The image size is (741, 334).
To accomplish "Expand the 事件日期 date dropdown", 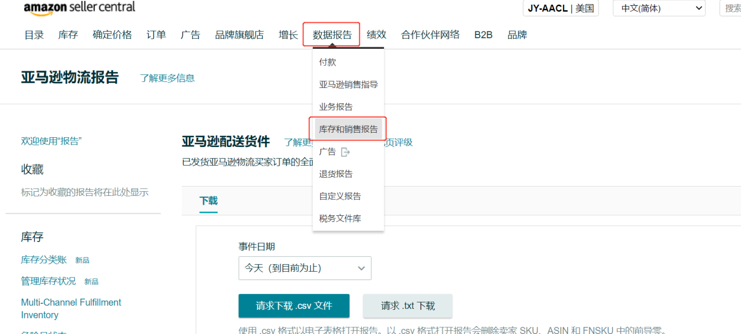I will coord(305,268).
